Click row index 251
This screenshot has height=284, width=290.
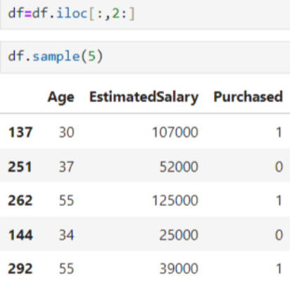pos(20,167)
